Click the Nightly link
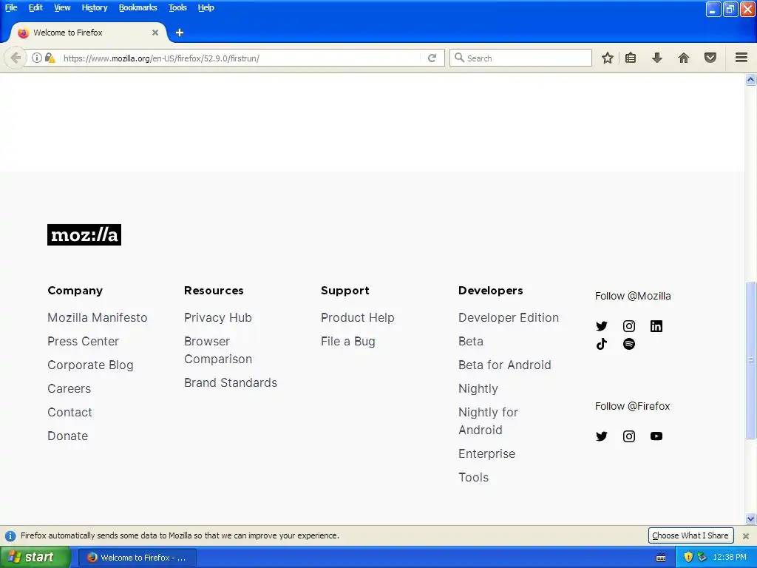The width and height of the screenshot is (757, 568). (x=478, y=388)
